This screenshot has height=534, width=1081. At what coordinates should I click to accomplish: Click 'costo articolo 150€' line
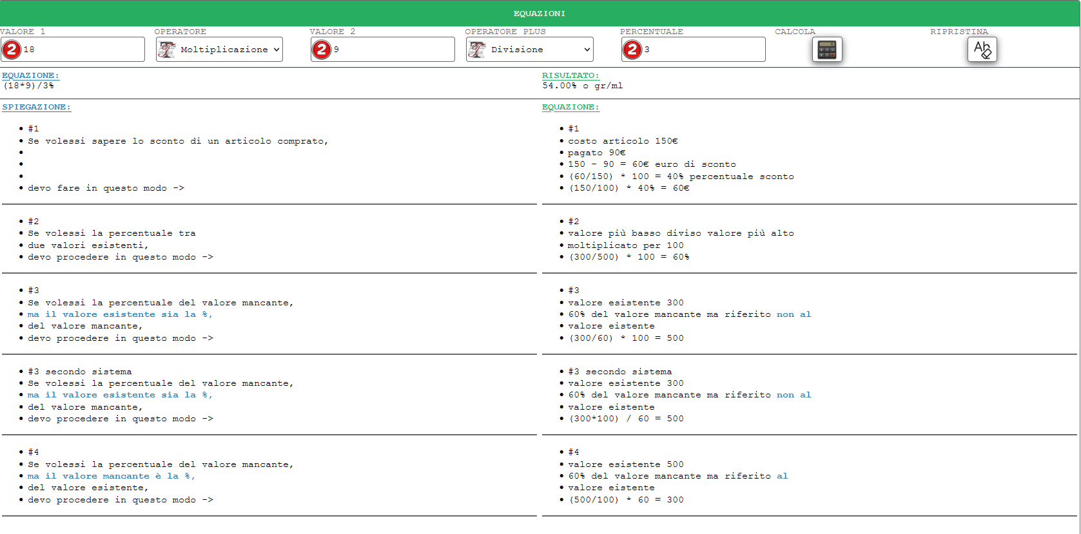(x=623, y=141)
